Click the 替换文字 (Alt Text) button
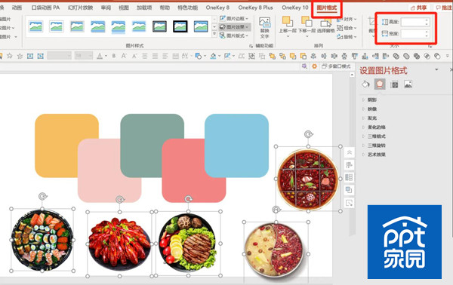The width and height of the screenshot is (453, 285). click(265, 28)
